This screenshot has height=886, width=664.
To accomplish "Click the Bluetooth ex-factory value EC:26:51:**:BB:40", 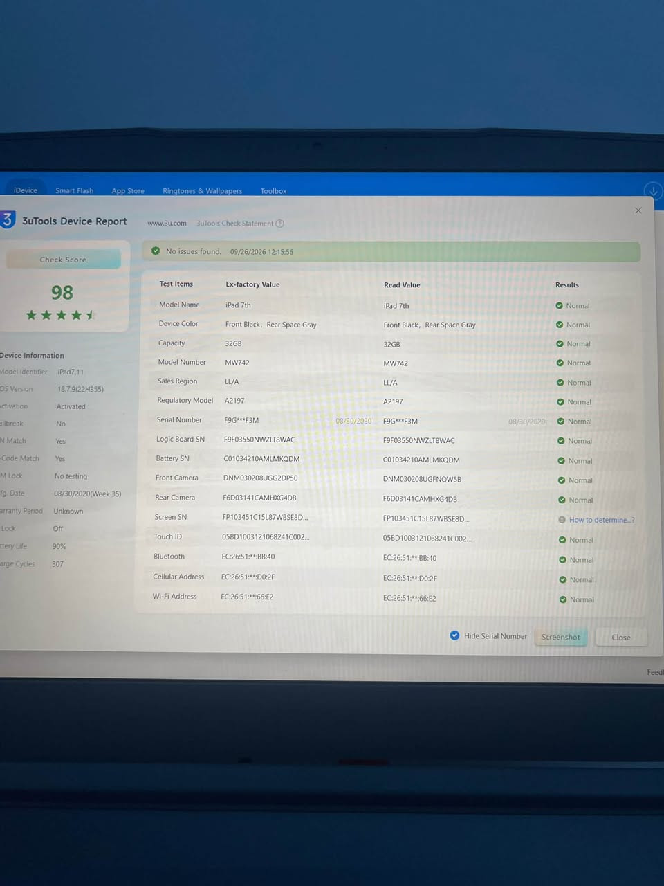I will (x=248, y=557).
